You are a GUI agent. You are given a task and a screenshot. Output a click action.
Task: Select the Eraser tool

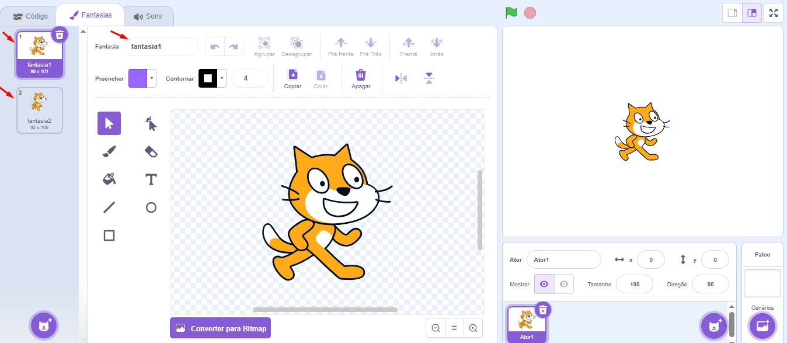click(151, 152)
